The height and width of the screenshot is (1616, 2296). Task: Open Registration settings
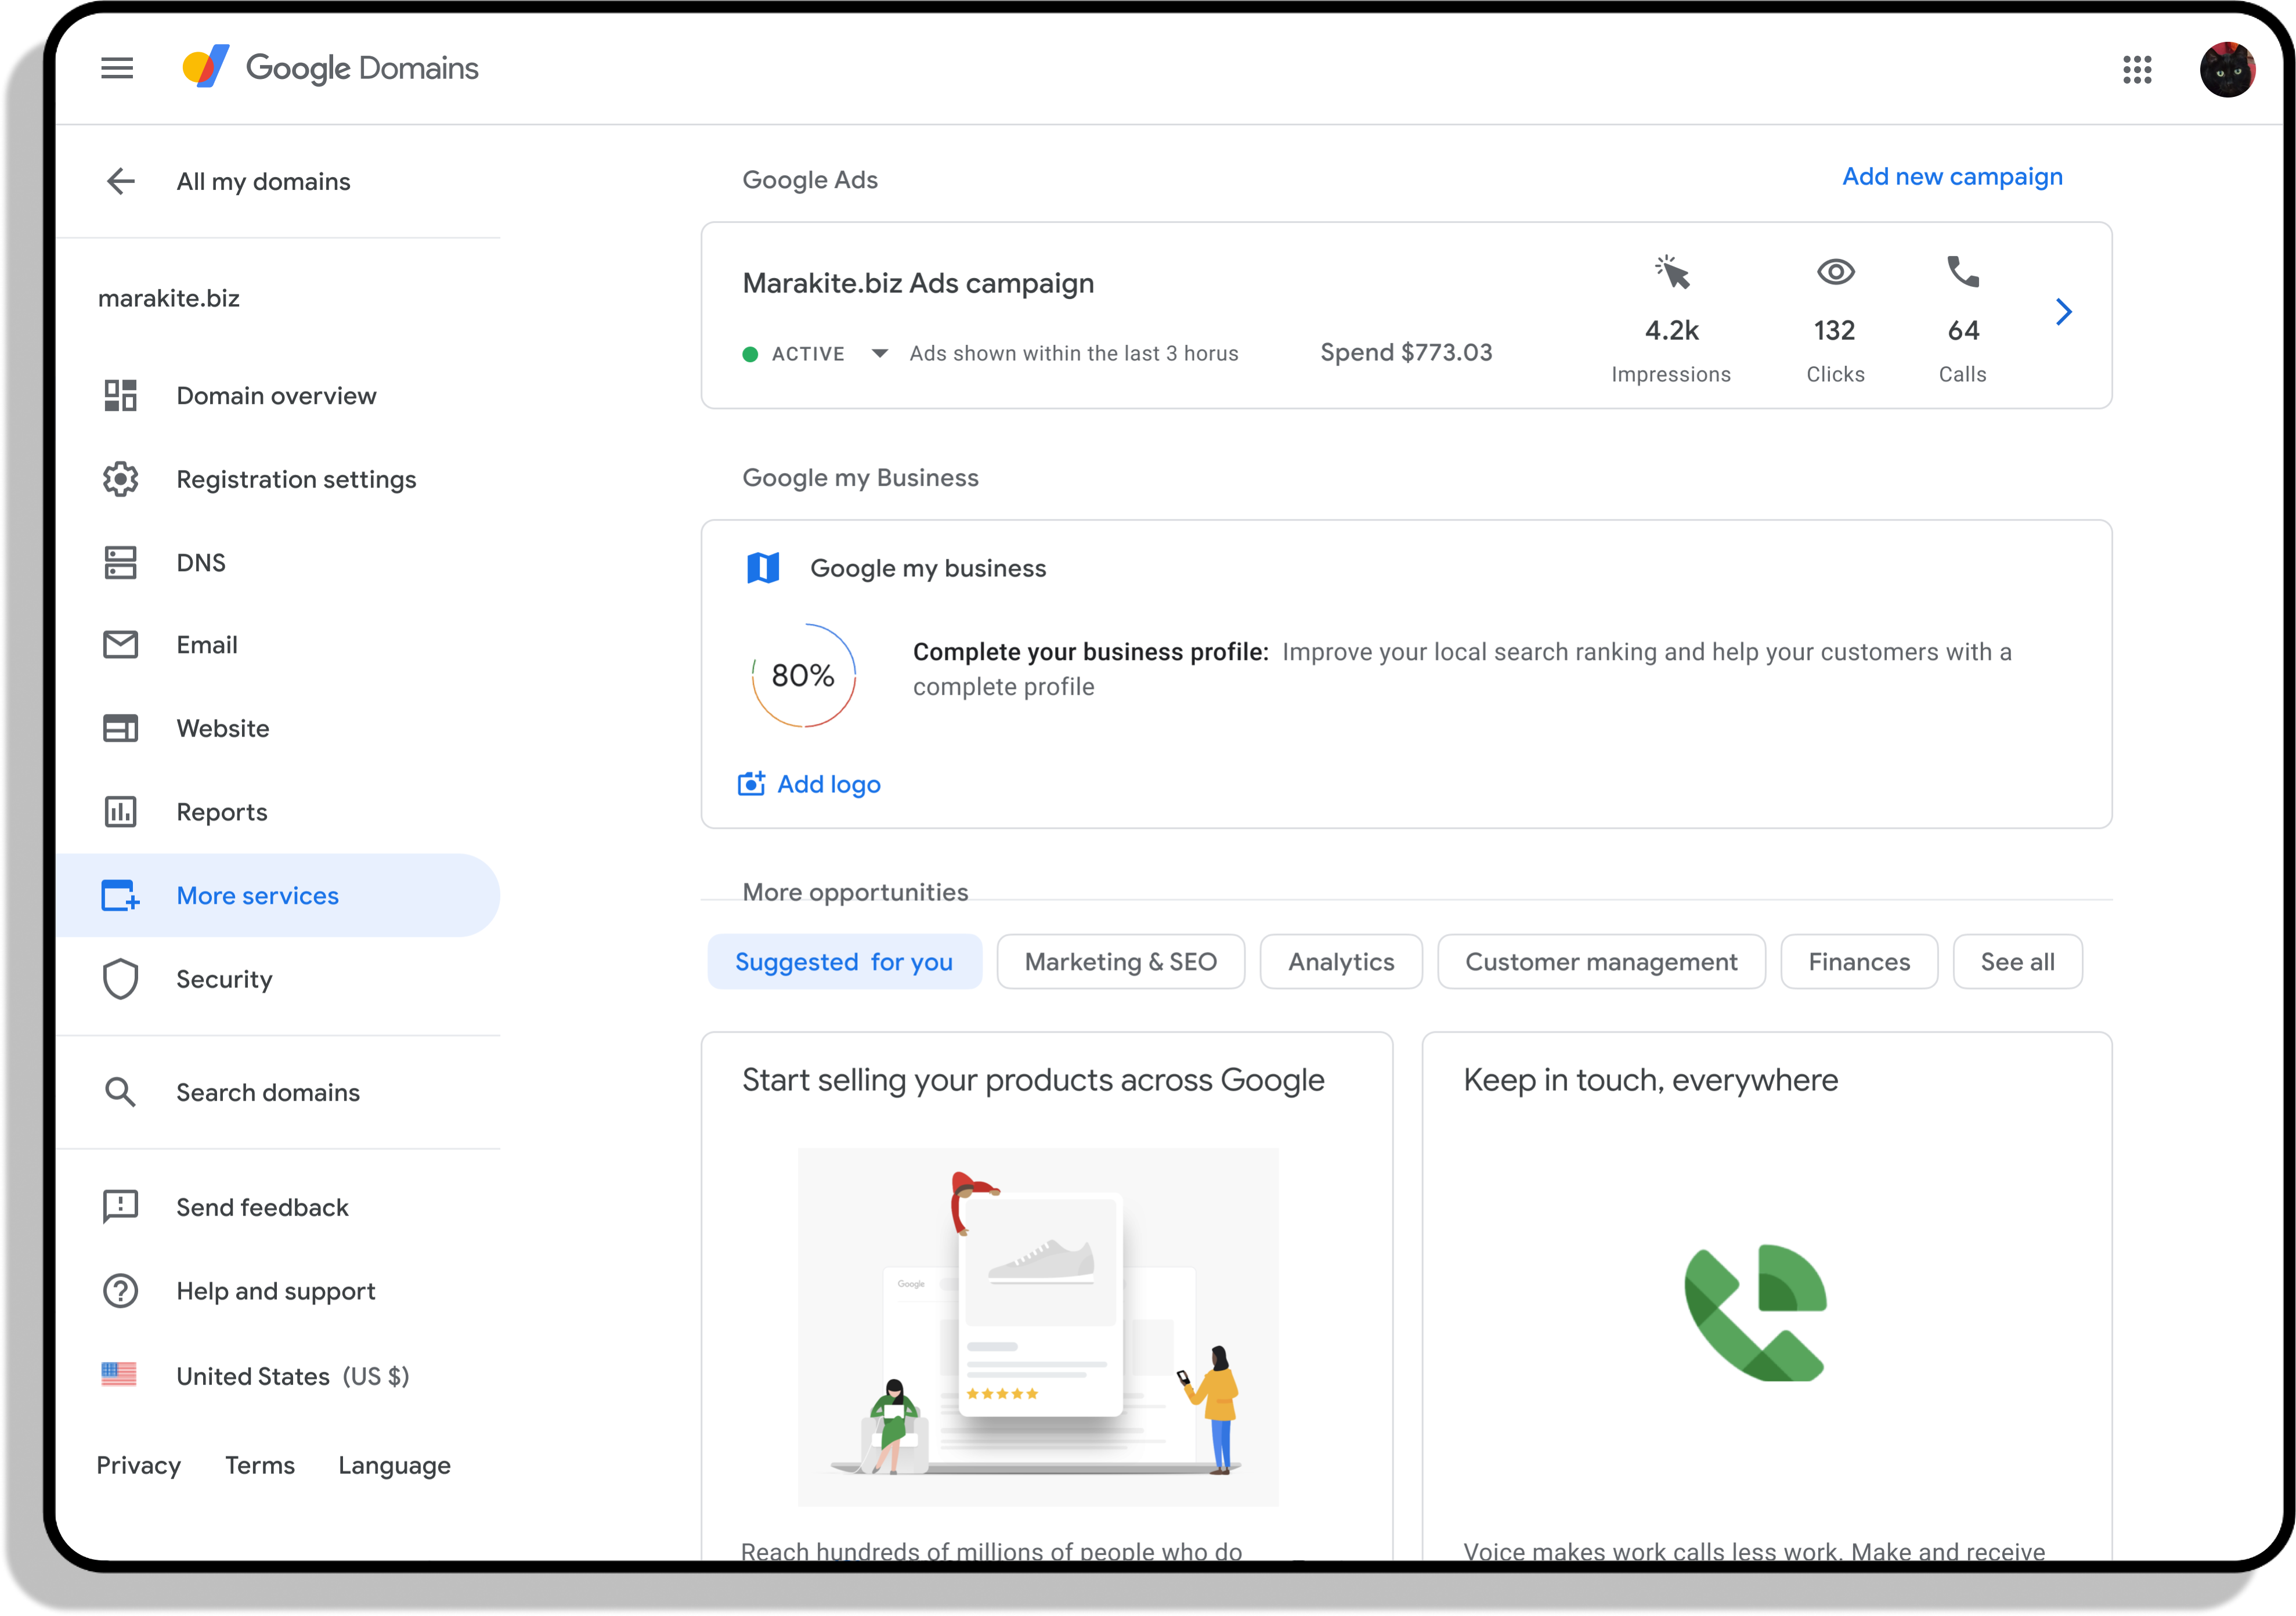click(278, 479)
